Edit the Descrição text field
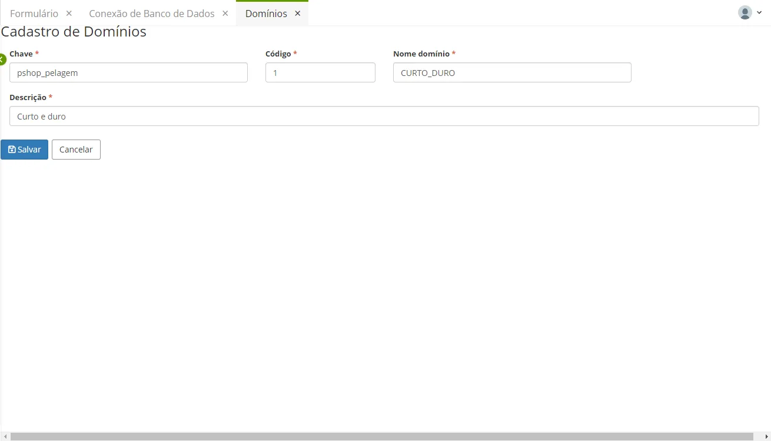 [384, 116]
